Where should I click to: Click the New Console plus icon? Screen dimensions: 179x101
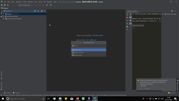coord(127,30)
